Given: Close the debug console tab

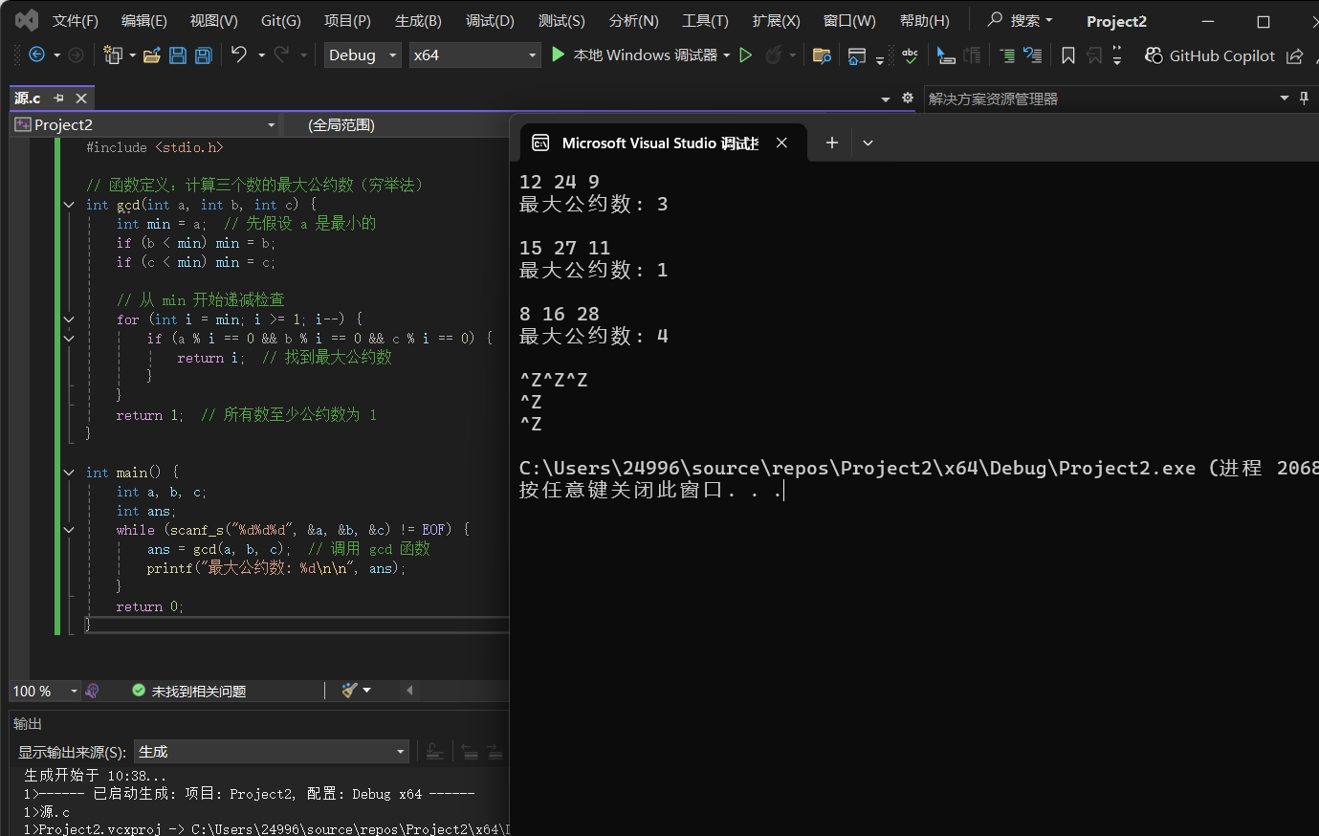Looking at the screenshot, I should tap(781, 143).
